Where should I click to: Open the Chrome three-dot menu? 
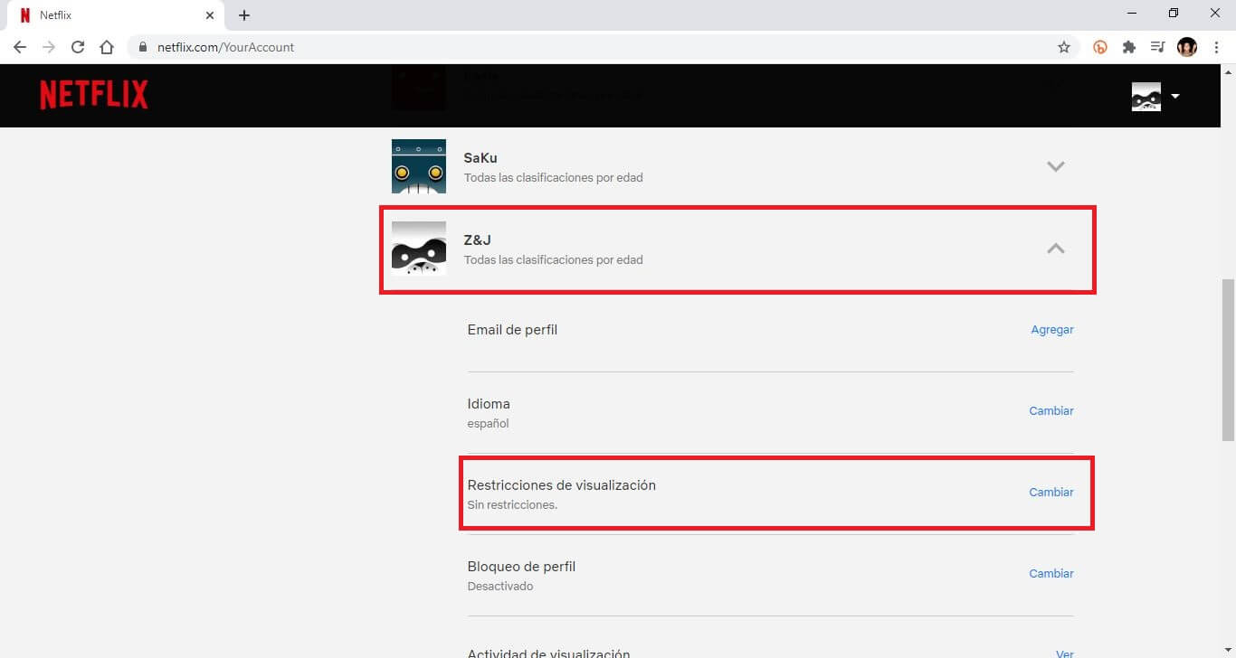tap(1216, 47)
